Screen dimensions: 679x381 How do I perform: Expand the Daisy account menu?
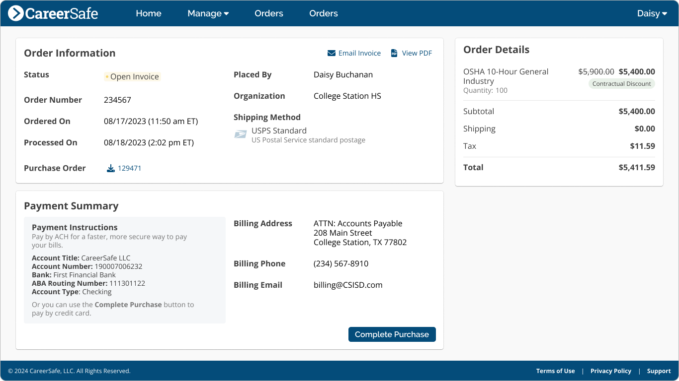pyautogui.click(x=652, y=13)
